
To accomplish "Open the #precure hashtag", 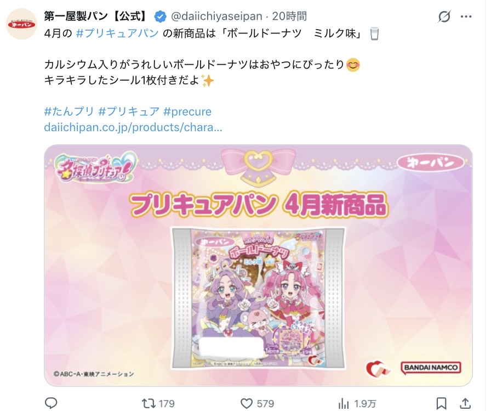I will coord(187,111).
